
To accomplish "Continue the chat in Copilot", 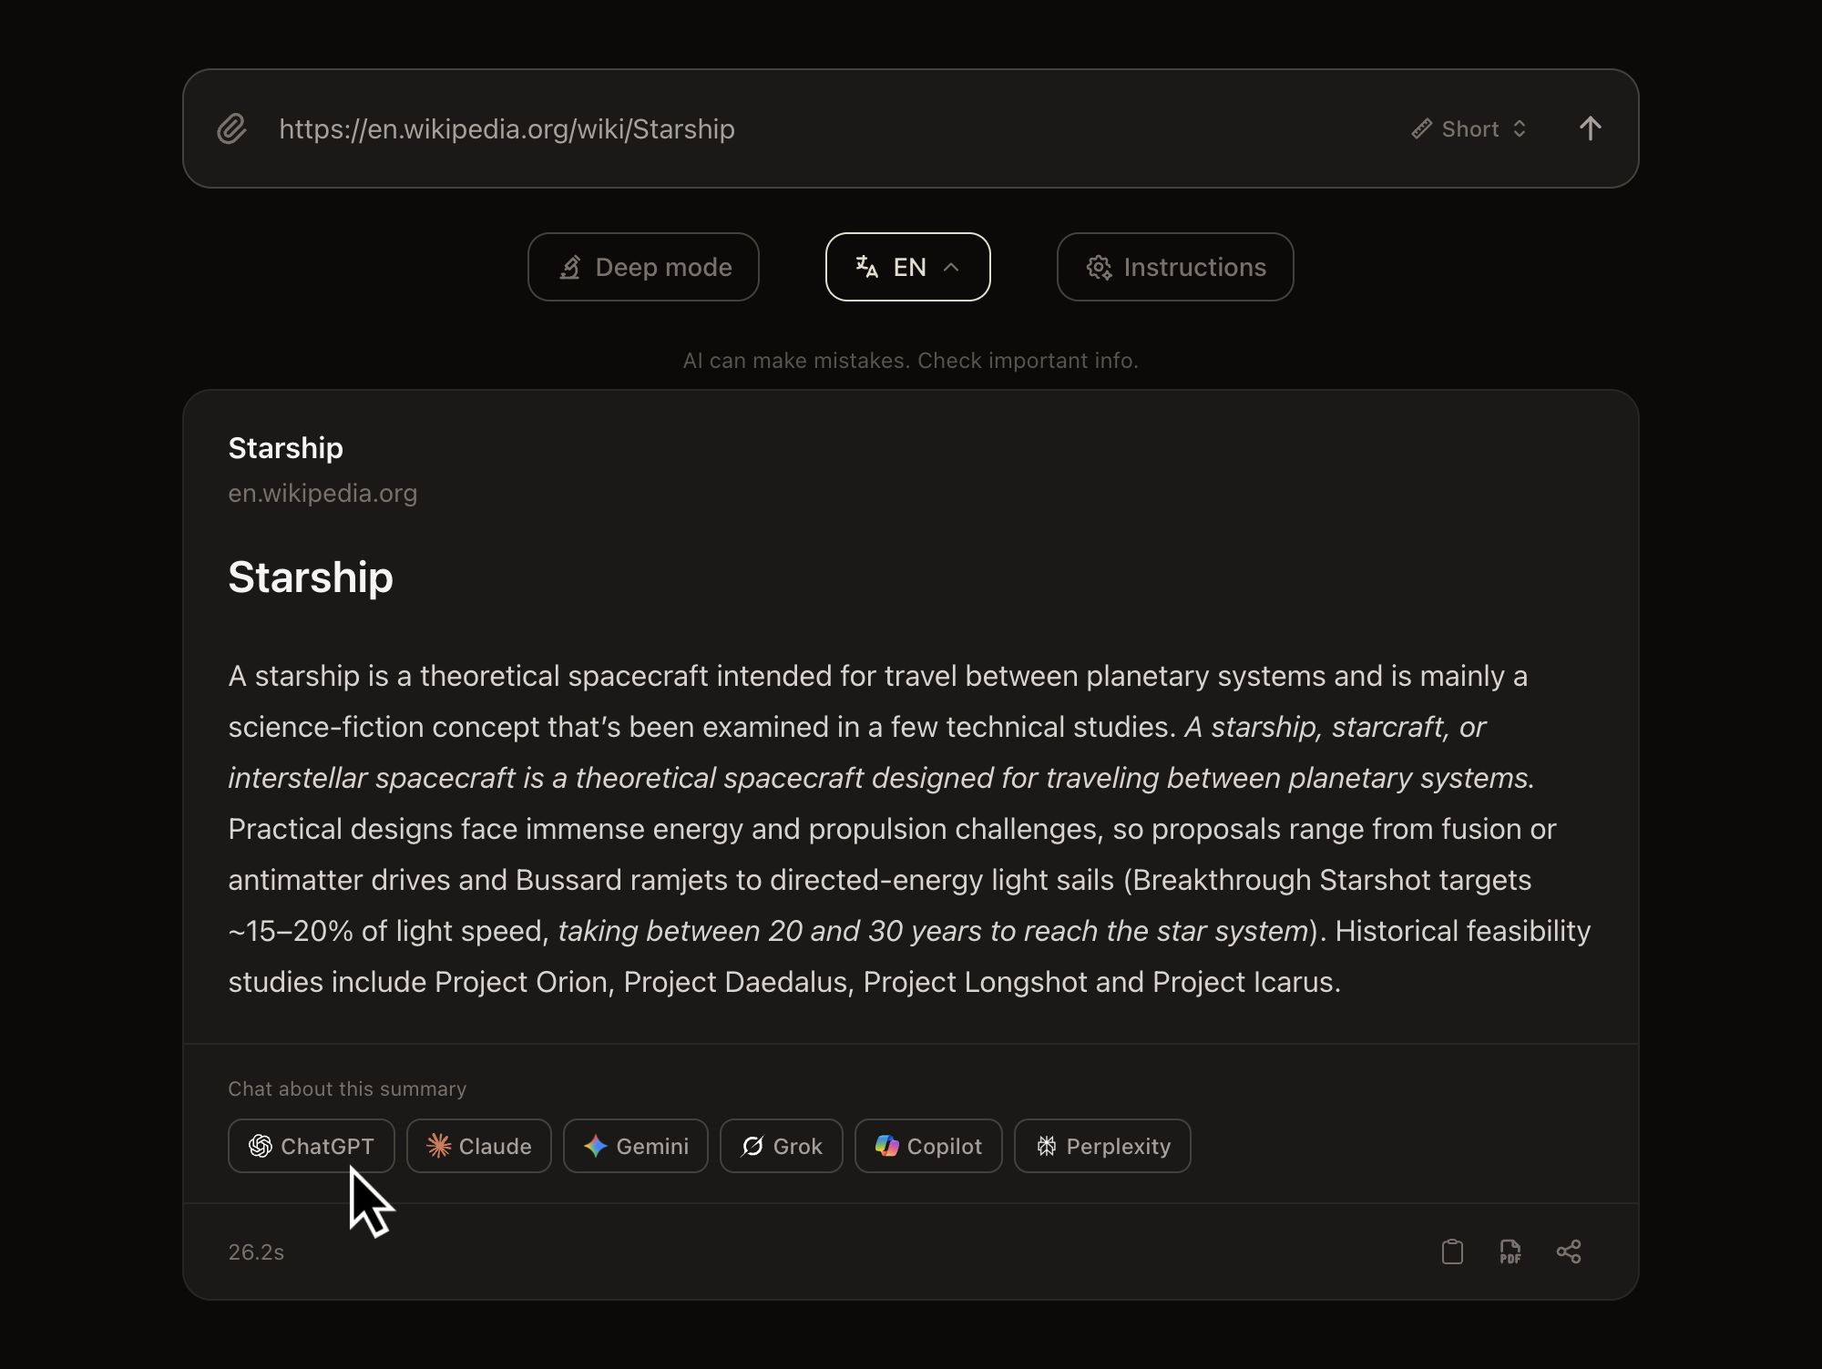I will 927,1146.
